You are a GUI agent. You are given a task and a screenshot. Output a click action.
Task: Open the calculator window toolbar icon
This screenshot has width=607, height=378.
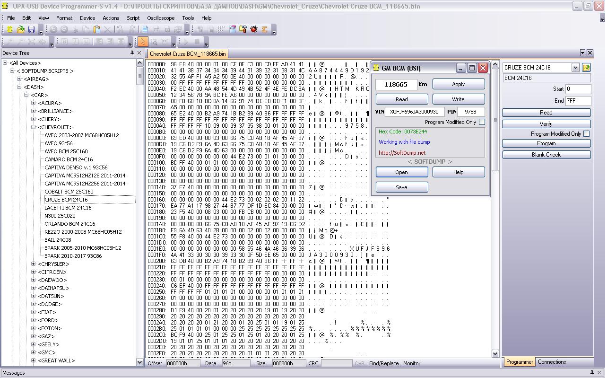(x=232, y=29)
